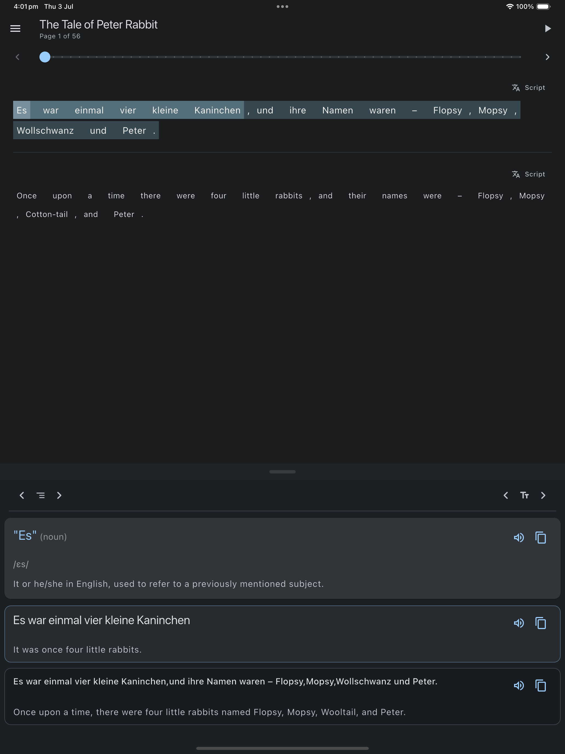Check the battery status indicator
Viewport: 565px width, 754px height.
pyautogui.click(x=544, y=7)
